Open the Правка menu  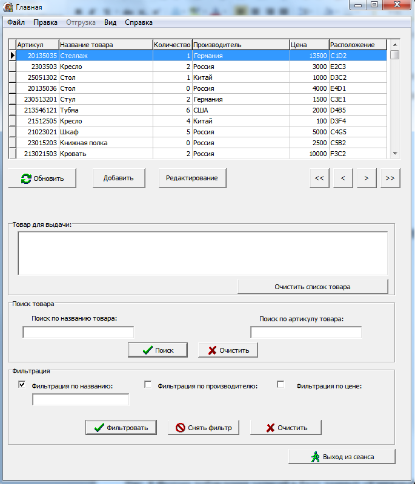click(45, 22)
